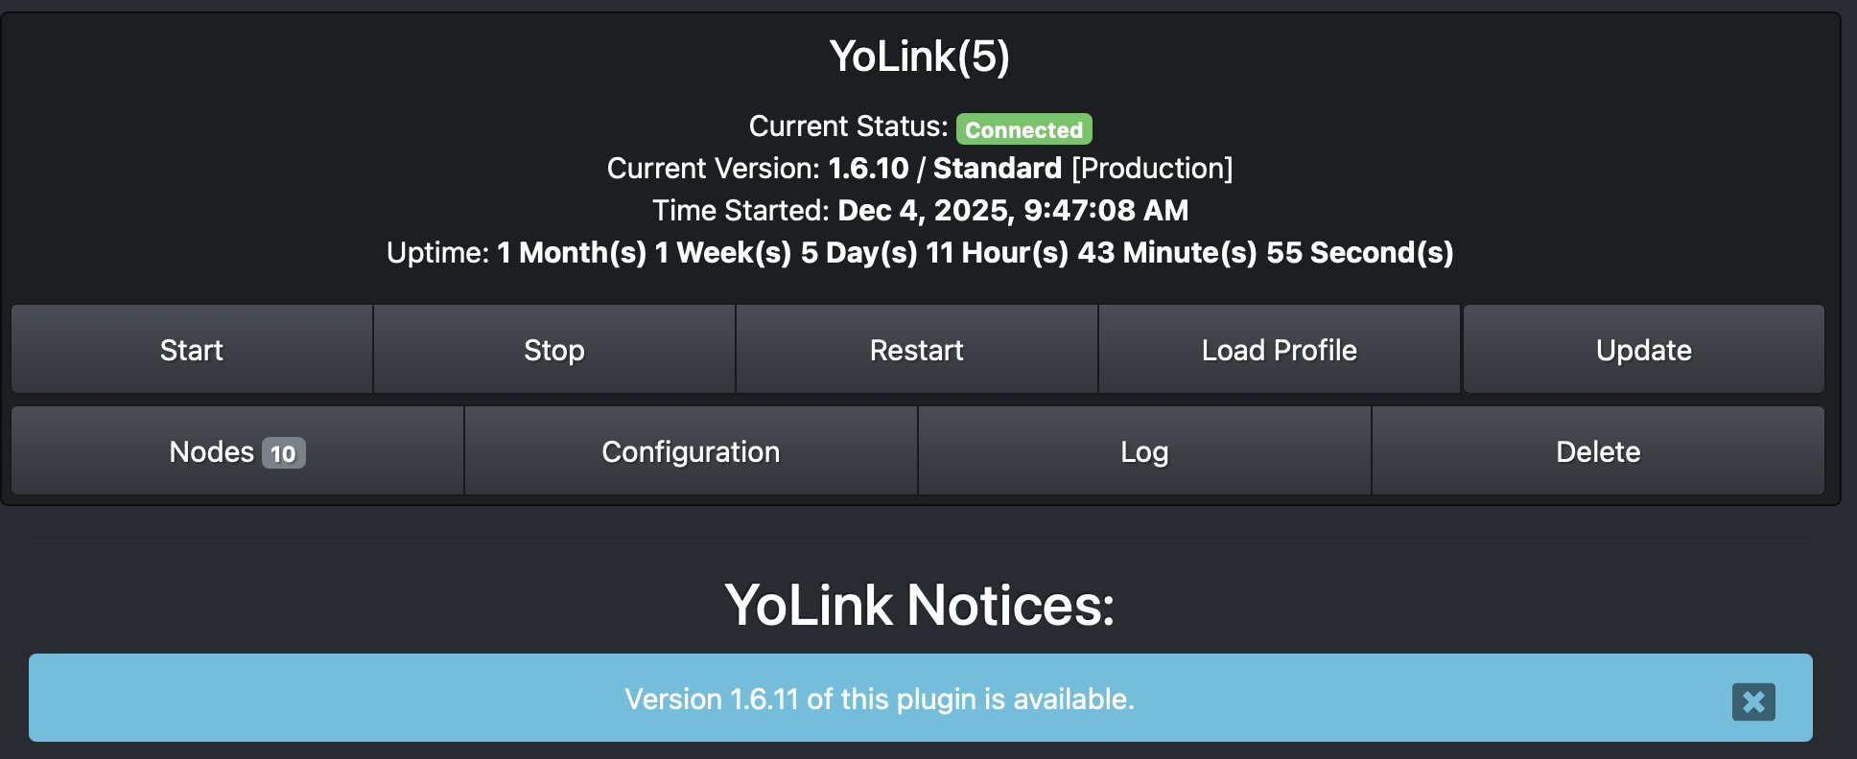The image size is (1857, 759).
Task: Click the Uptime duration text
Action: coord(975,253)
